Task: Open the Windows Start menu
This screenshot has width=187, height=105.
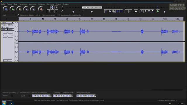Action: [x=4, y=103]
